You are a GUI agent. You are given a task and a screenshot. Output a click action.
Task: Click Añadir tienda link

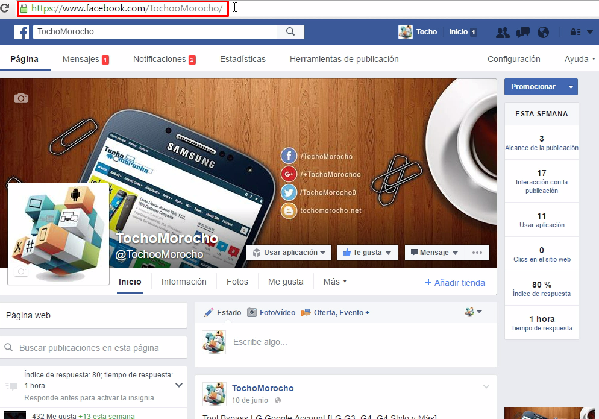tap(455, 283)
